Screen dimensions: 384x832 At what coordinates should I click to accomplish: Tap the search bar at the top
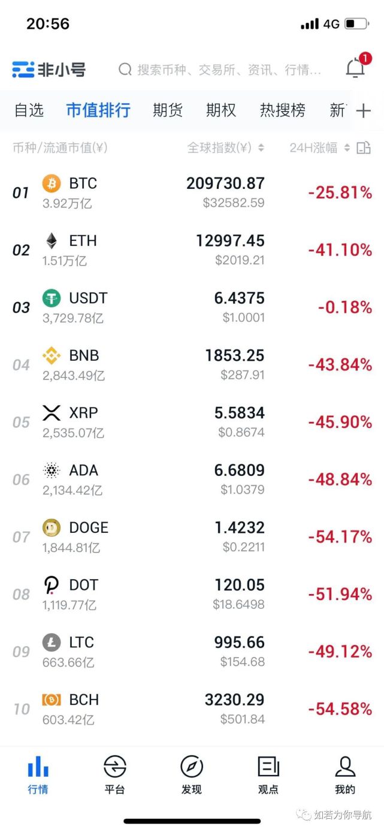(x=222, y=68)
